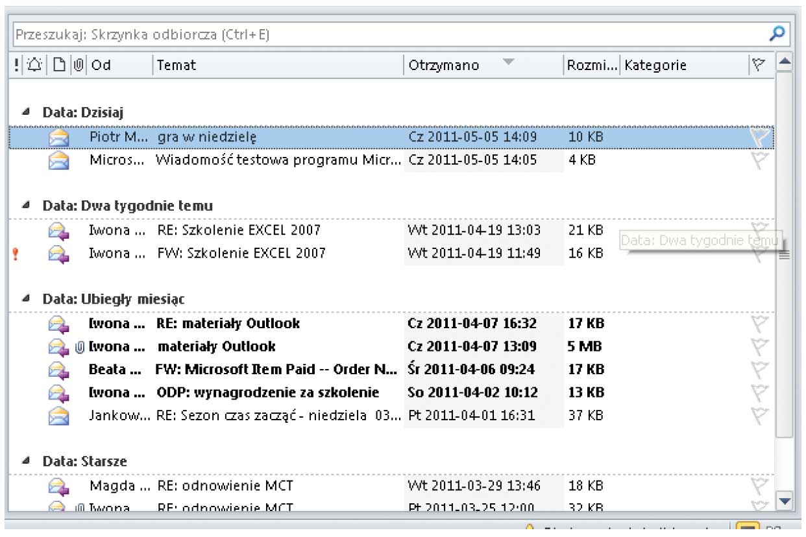Collapse the 'Data: Ubiegły miesiąc' group
This screenshot has height=537, width=806.
point(25,299)
